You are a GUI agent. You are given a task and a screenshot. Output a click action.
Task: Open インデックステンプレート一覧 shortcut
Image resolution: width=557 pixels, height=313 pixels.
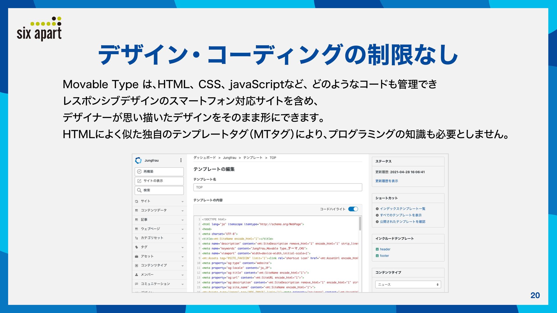tap(403, 209)
